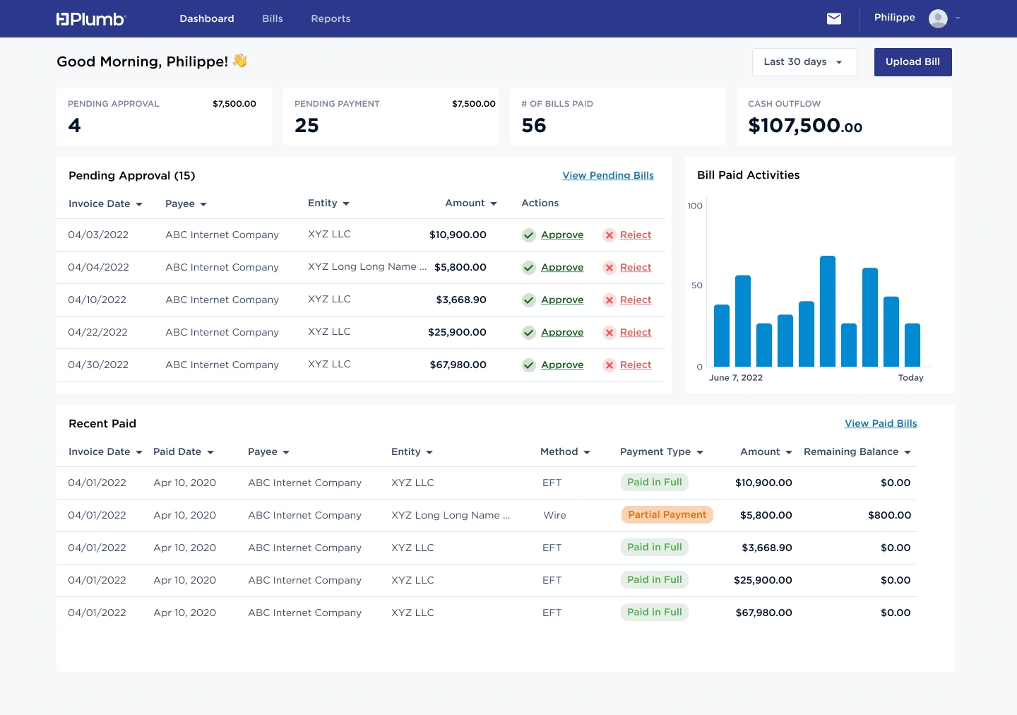
Task: Click XYZ Long Long Name entity in Pending Approval
Action: [x=367, y=267]
